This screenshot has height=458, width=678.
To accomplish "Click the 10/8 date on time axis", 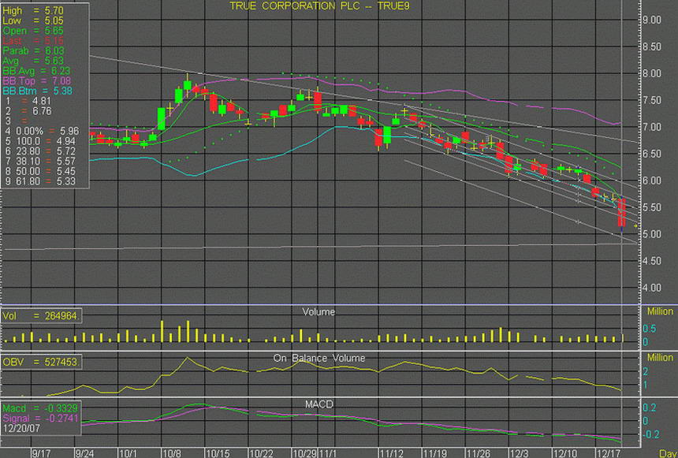I will (x=172, y=453).
